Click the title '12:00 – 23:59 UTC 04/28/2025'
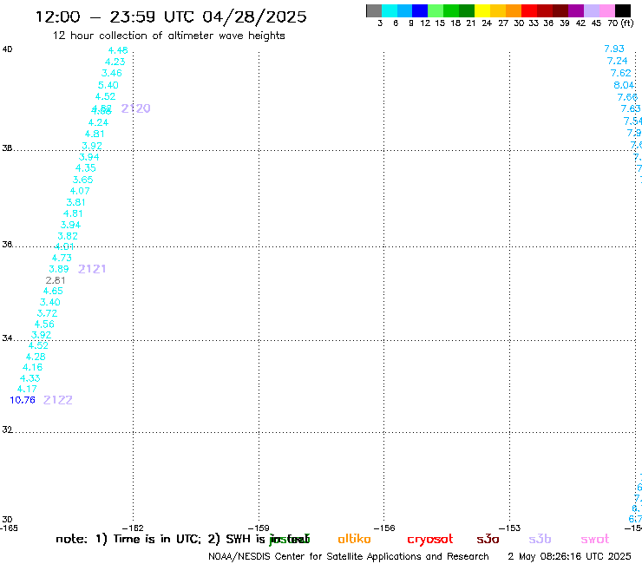 click(x=171, y=16)
